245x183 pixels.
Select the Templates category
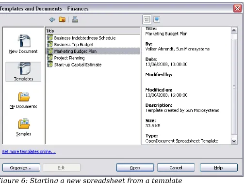(23, 72)
